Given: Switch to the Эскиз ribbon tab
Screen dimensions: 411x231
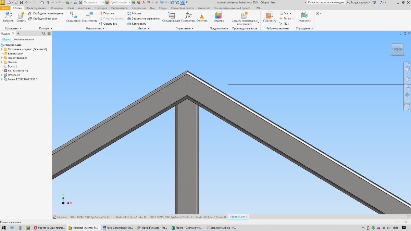Looking at the screenshot, I should tap(70, 8).
